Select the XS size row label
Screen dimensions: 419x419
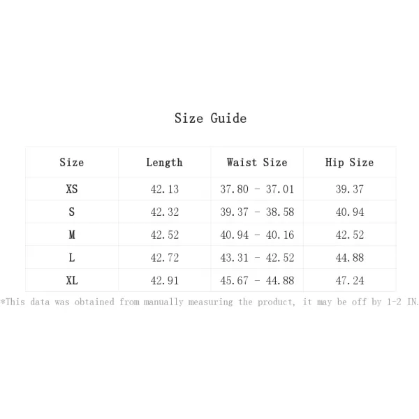[72, 189]
